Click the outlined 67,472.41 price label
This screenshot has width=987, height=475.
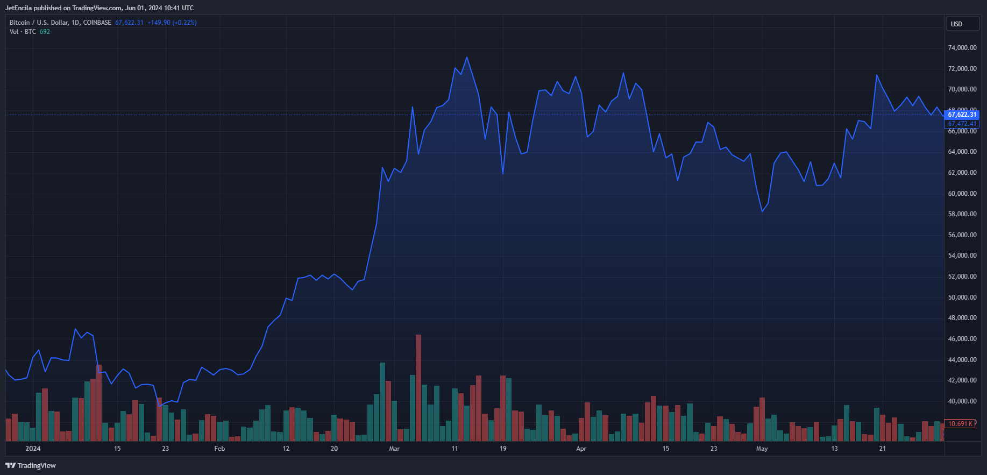(962, 124)
